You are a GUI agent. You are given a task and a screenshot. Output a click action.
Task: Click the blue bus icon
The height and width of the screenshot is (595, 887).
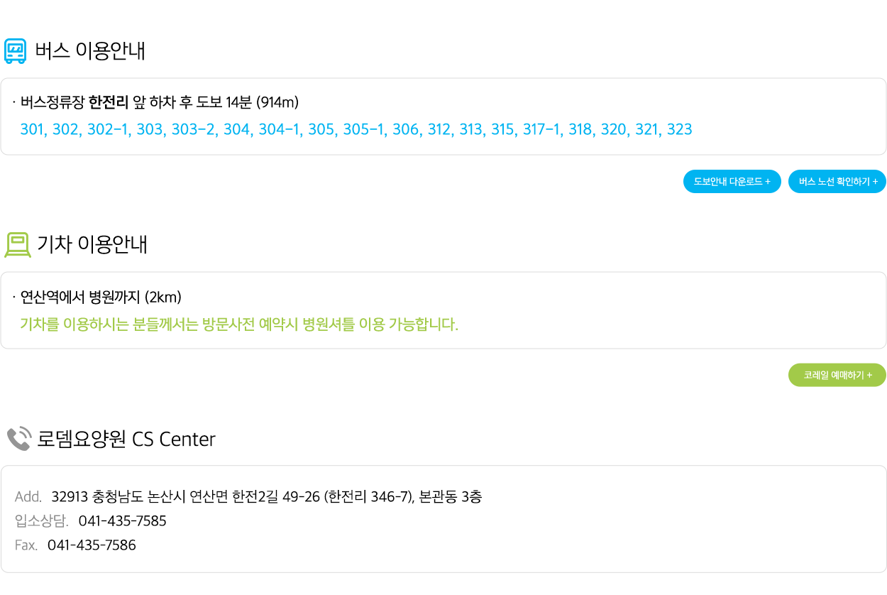(x=15, y=51)
